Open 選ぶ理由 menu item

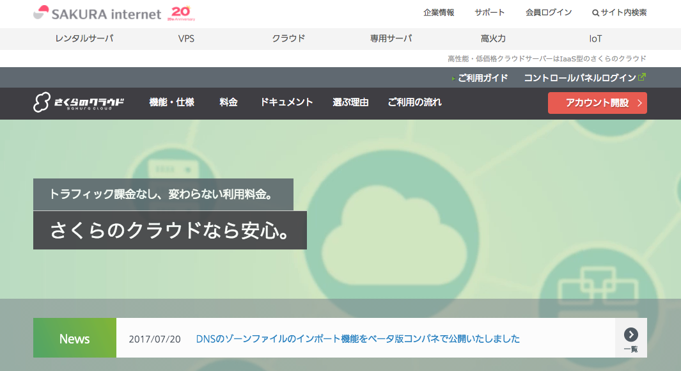pyautogui.click(x=350, y=102)
